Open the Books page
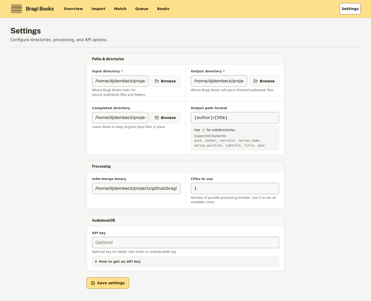371x301 pixels. (163, 9)
